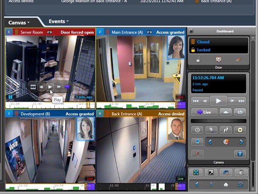
Task: Select tile number 3 badge
Action: [x=9, y=114]
